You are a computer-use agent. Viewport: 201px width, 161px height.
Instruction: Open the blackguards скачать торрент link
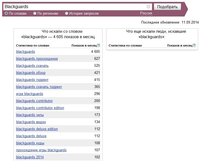[x=39, y=87]
